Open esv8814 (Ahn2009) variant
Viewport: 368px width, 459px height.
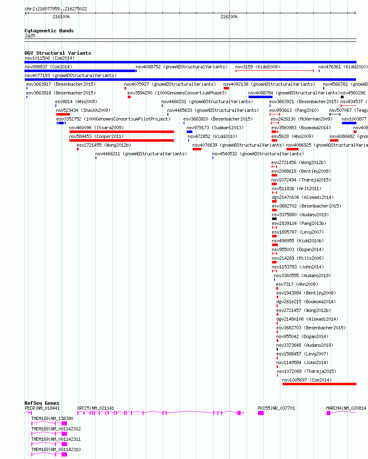pos(76,101)
